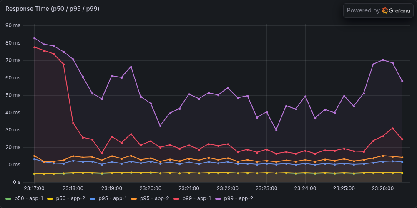Click the Grafana logo icon
Viewport: 417px width, 208px height.
pyautogui.click(x=385, y=11)
